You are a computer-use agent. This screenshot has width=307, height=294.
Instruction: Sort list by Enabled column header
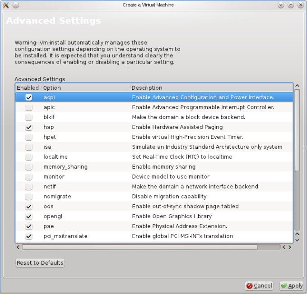(28, 88)
